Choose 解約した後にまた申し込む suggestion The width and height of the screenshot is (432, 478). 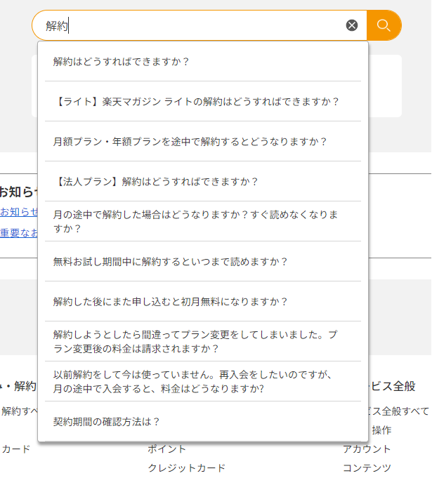tap(171, 301)
